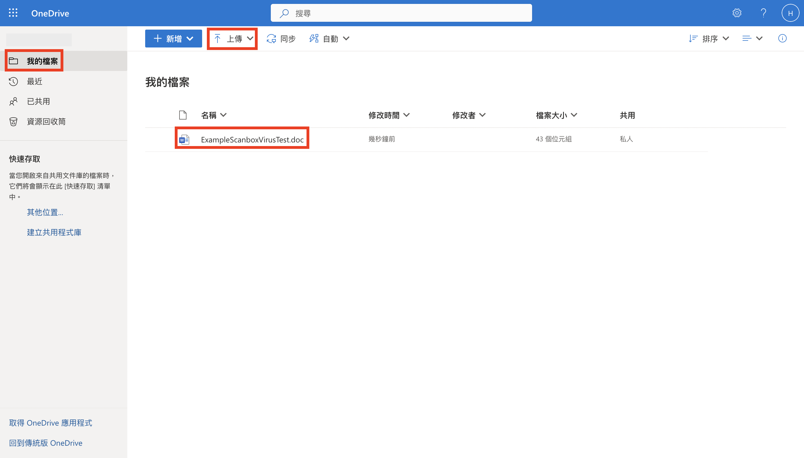The image size is (804, 458).
Task: Click the sync arrows icon
Action: 271,39
